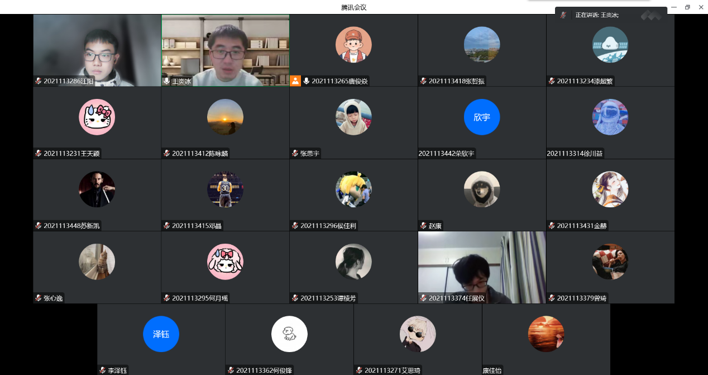This screenshot has height=375, width=708.
Task: Click the active microphone icon next to 王炎冰
Action: click(x=166, y=81)
